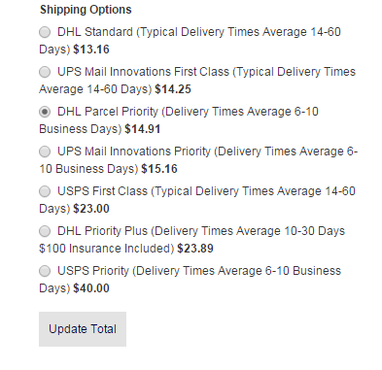Click the UPS Mail Innovations Priority label
This screenshot has height=370, width=382.
pos(134,151)
